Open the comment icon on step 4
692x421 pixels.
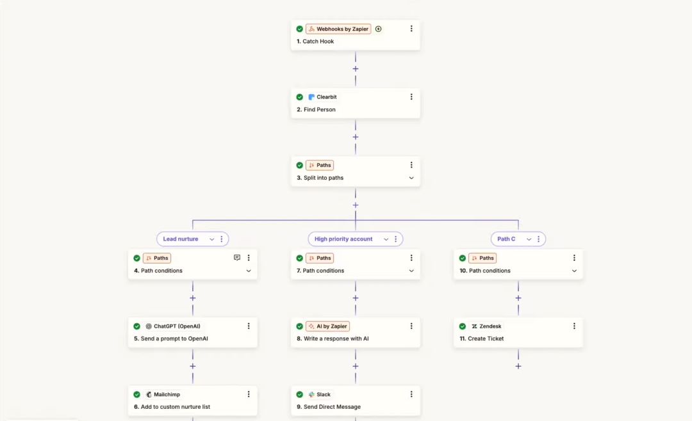(237, 257)
